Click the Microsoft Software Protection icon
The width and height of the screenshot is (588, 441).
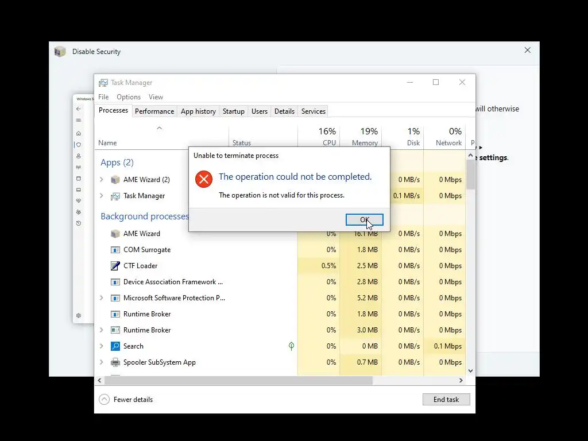pyautogui.click(x=115, y=298)
